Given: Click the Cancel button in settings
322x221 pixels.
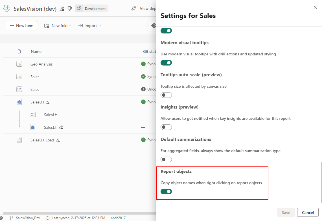Looking at the screenshot, I should pyautogui.click(x=308, y=212).
